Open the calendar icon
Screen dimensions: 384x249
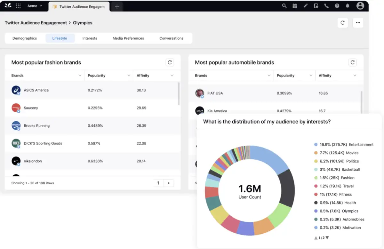point(295,5)
